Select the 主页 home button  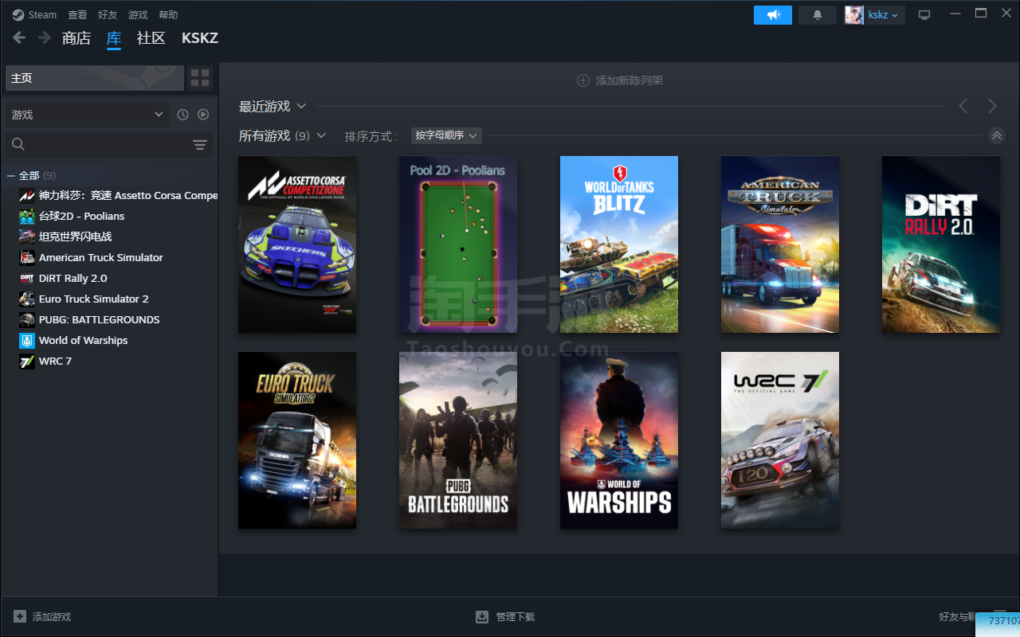95,78
